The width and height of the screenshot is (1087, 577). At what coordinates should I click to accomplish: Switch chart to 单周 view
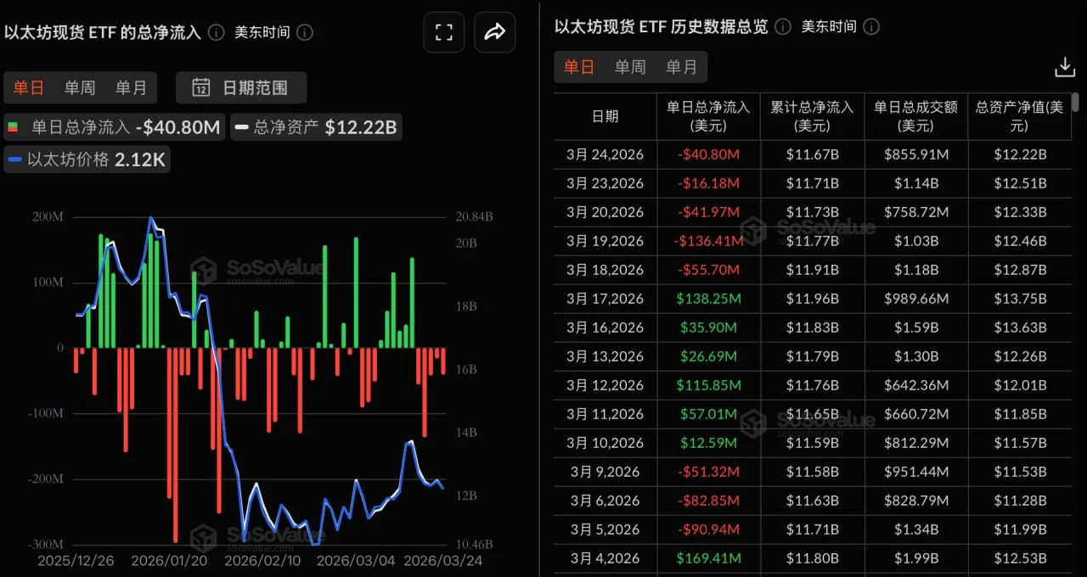[x=80, y=87]
